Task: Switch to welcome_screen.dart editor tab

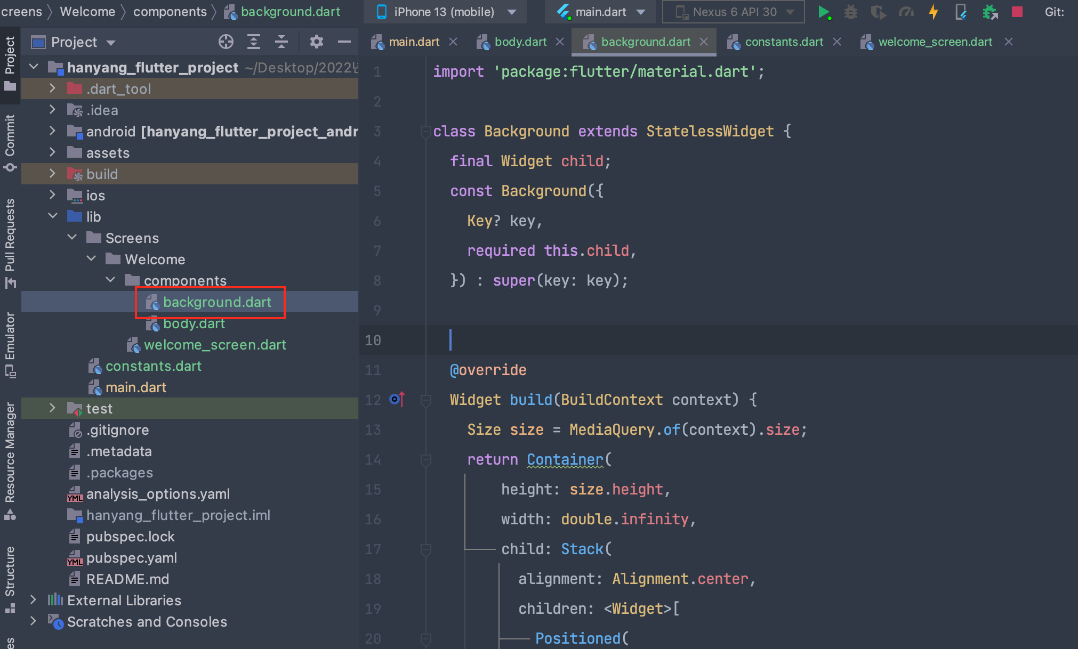Action: point(935,42)
